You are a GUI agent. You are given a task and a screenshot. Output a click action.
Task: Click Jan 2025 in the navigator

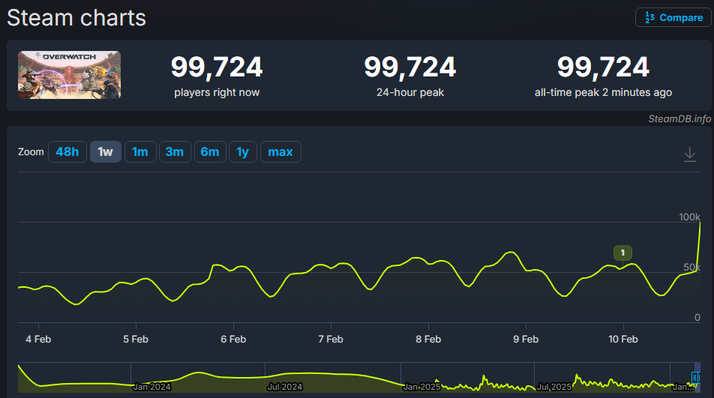click(421, 387)
